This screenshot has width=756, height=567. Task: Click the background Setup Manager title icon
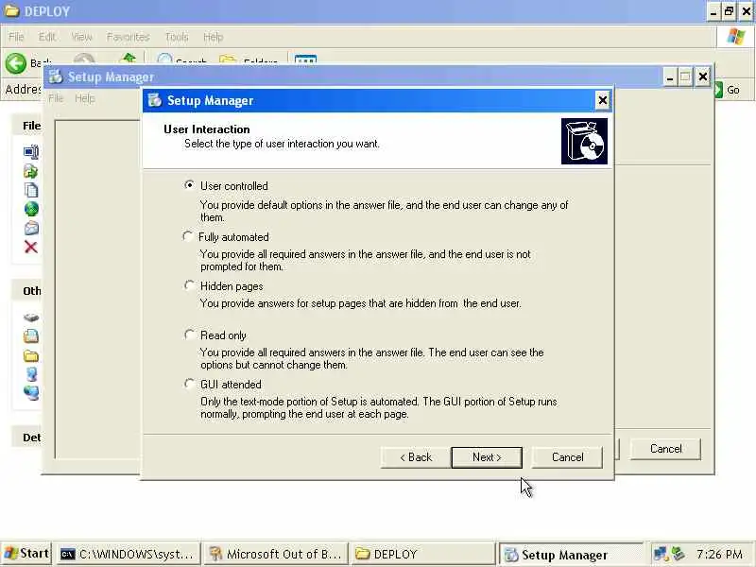56,77
